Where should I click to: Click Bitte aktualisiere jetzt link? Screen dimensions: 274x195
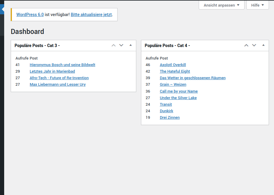pyautogui.click(x=91, y=15)
